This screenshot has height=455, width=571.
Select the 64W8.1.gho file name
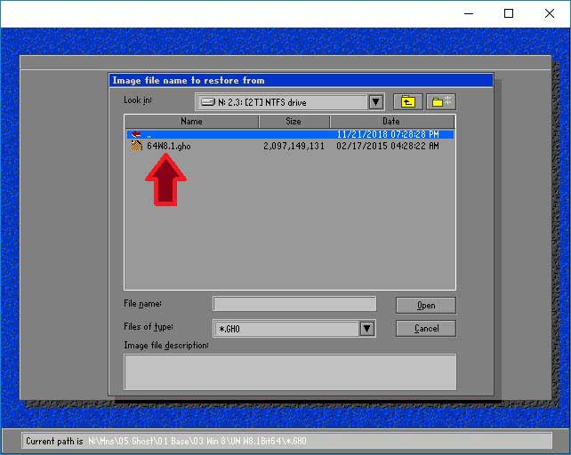pyautogui.click(x=168, y=146)
